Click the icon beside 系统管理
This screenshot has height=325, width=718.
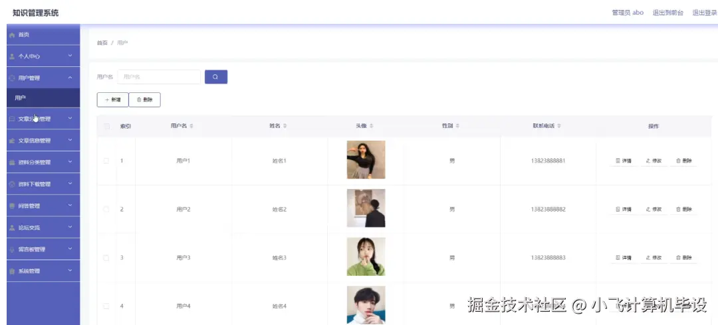pos(13,271)
